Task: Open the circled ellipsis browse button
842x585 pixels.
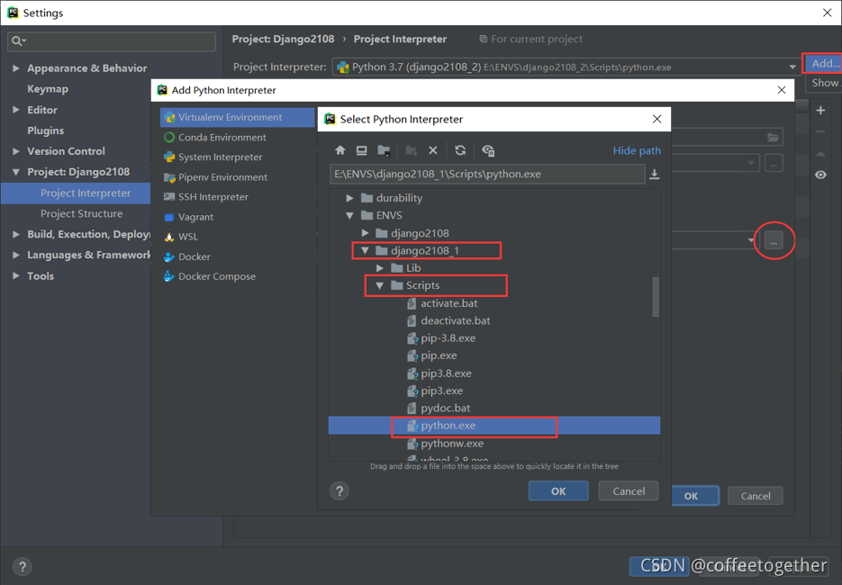Action: pos(774,241)
